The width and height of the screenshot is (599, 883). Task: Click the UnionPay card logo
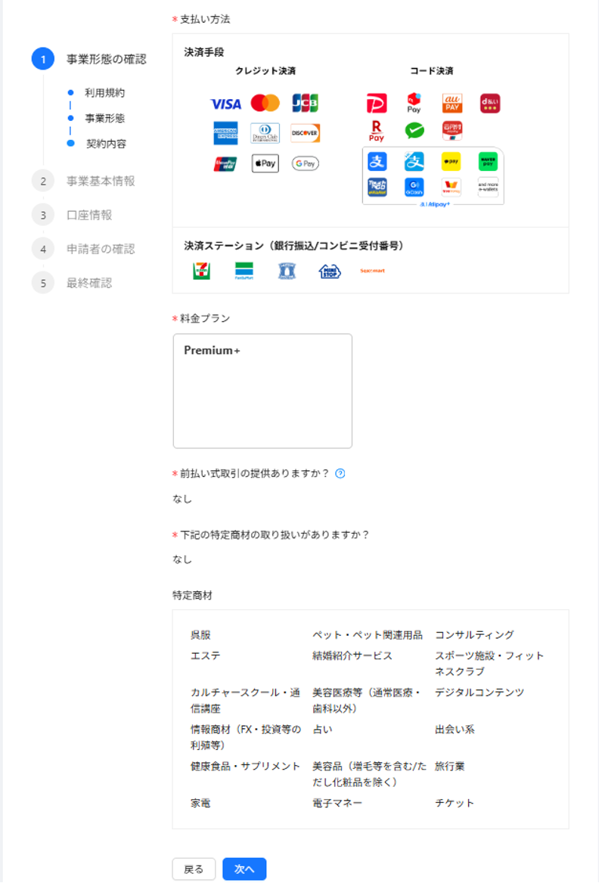click(225, 164)
